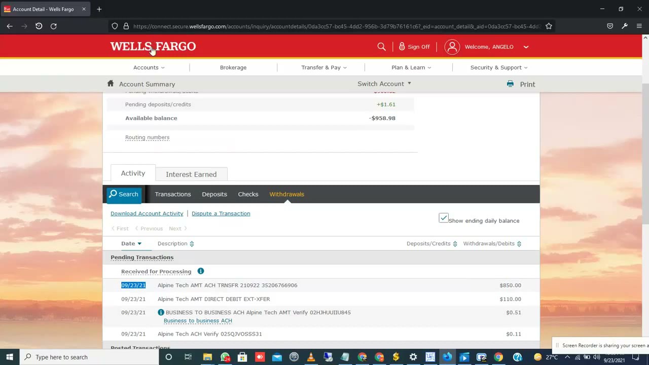Switch to the Interest Earned tab
Image resolution: width=649 pixels, height=365 pixels.
[x=191, y=174]
